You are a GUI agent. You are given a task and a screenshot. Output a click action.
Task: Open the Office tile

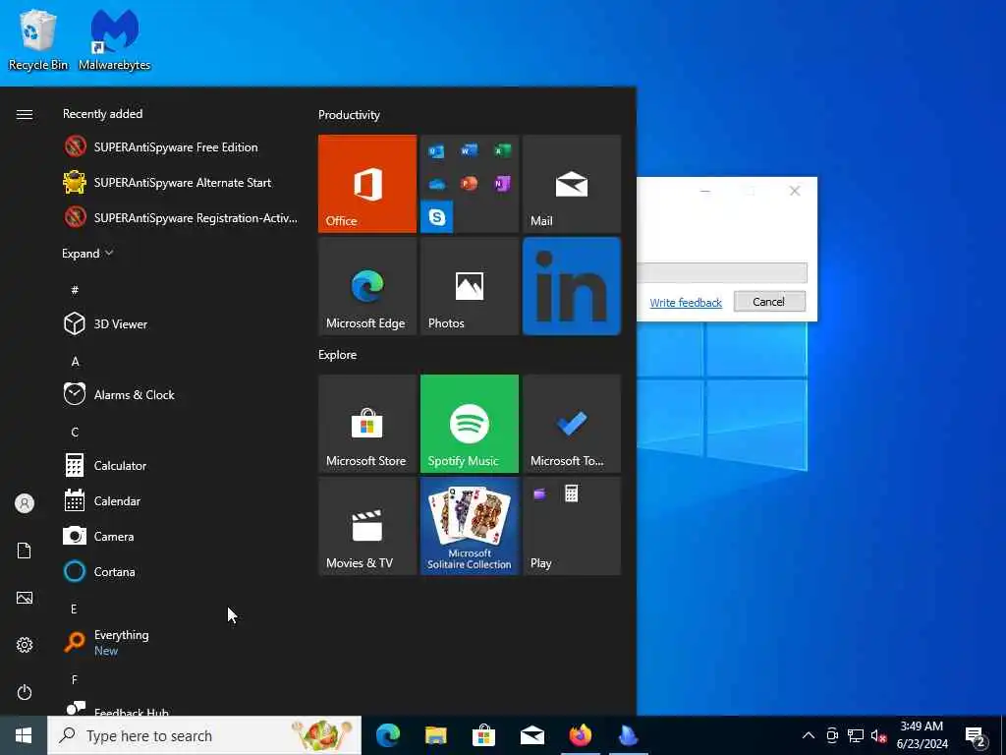click(367, 184)
